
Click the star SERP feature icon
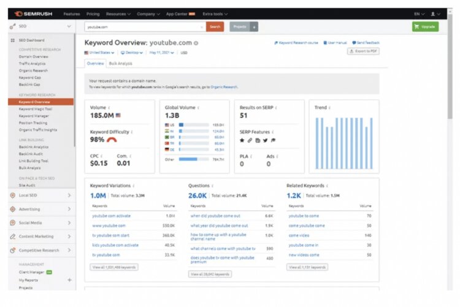[x=242, y=140]
